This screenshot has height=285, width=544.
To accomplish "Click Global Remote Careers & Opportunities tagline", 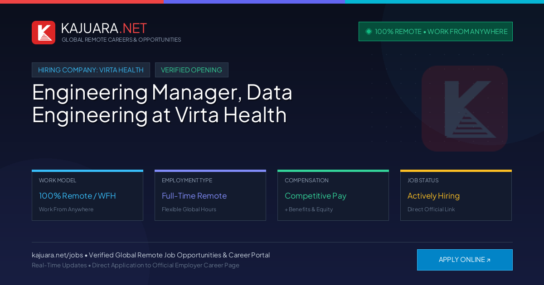I will coord(121,40).
